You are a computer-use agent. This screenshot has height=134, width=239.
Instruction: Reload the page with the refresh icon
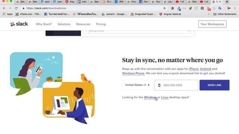point(16,8)
